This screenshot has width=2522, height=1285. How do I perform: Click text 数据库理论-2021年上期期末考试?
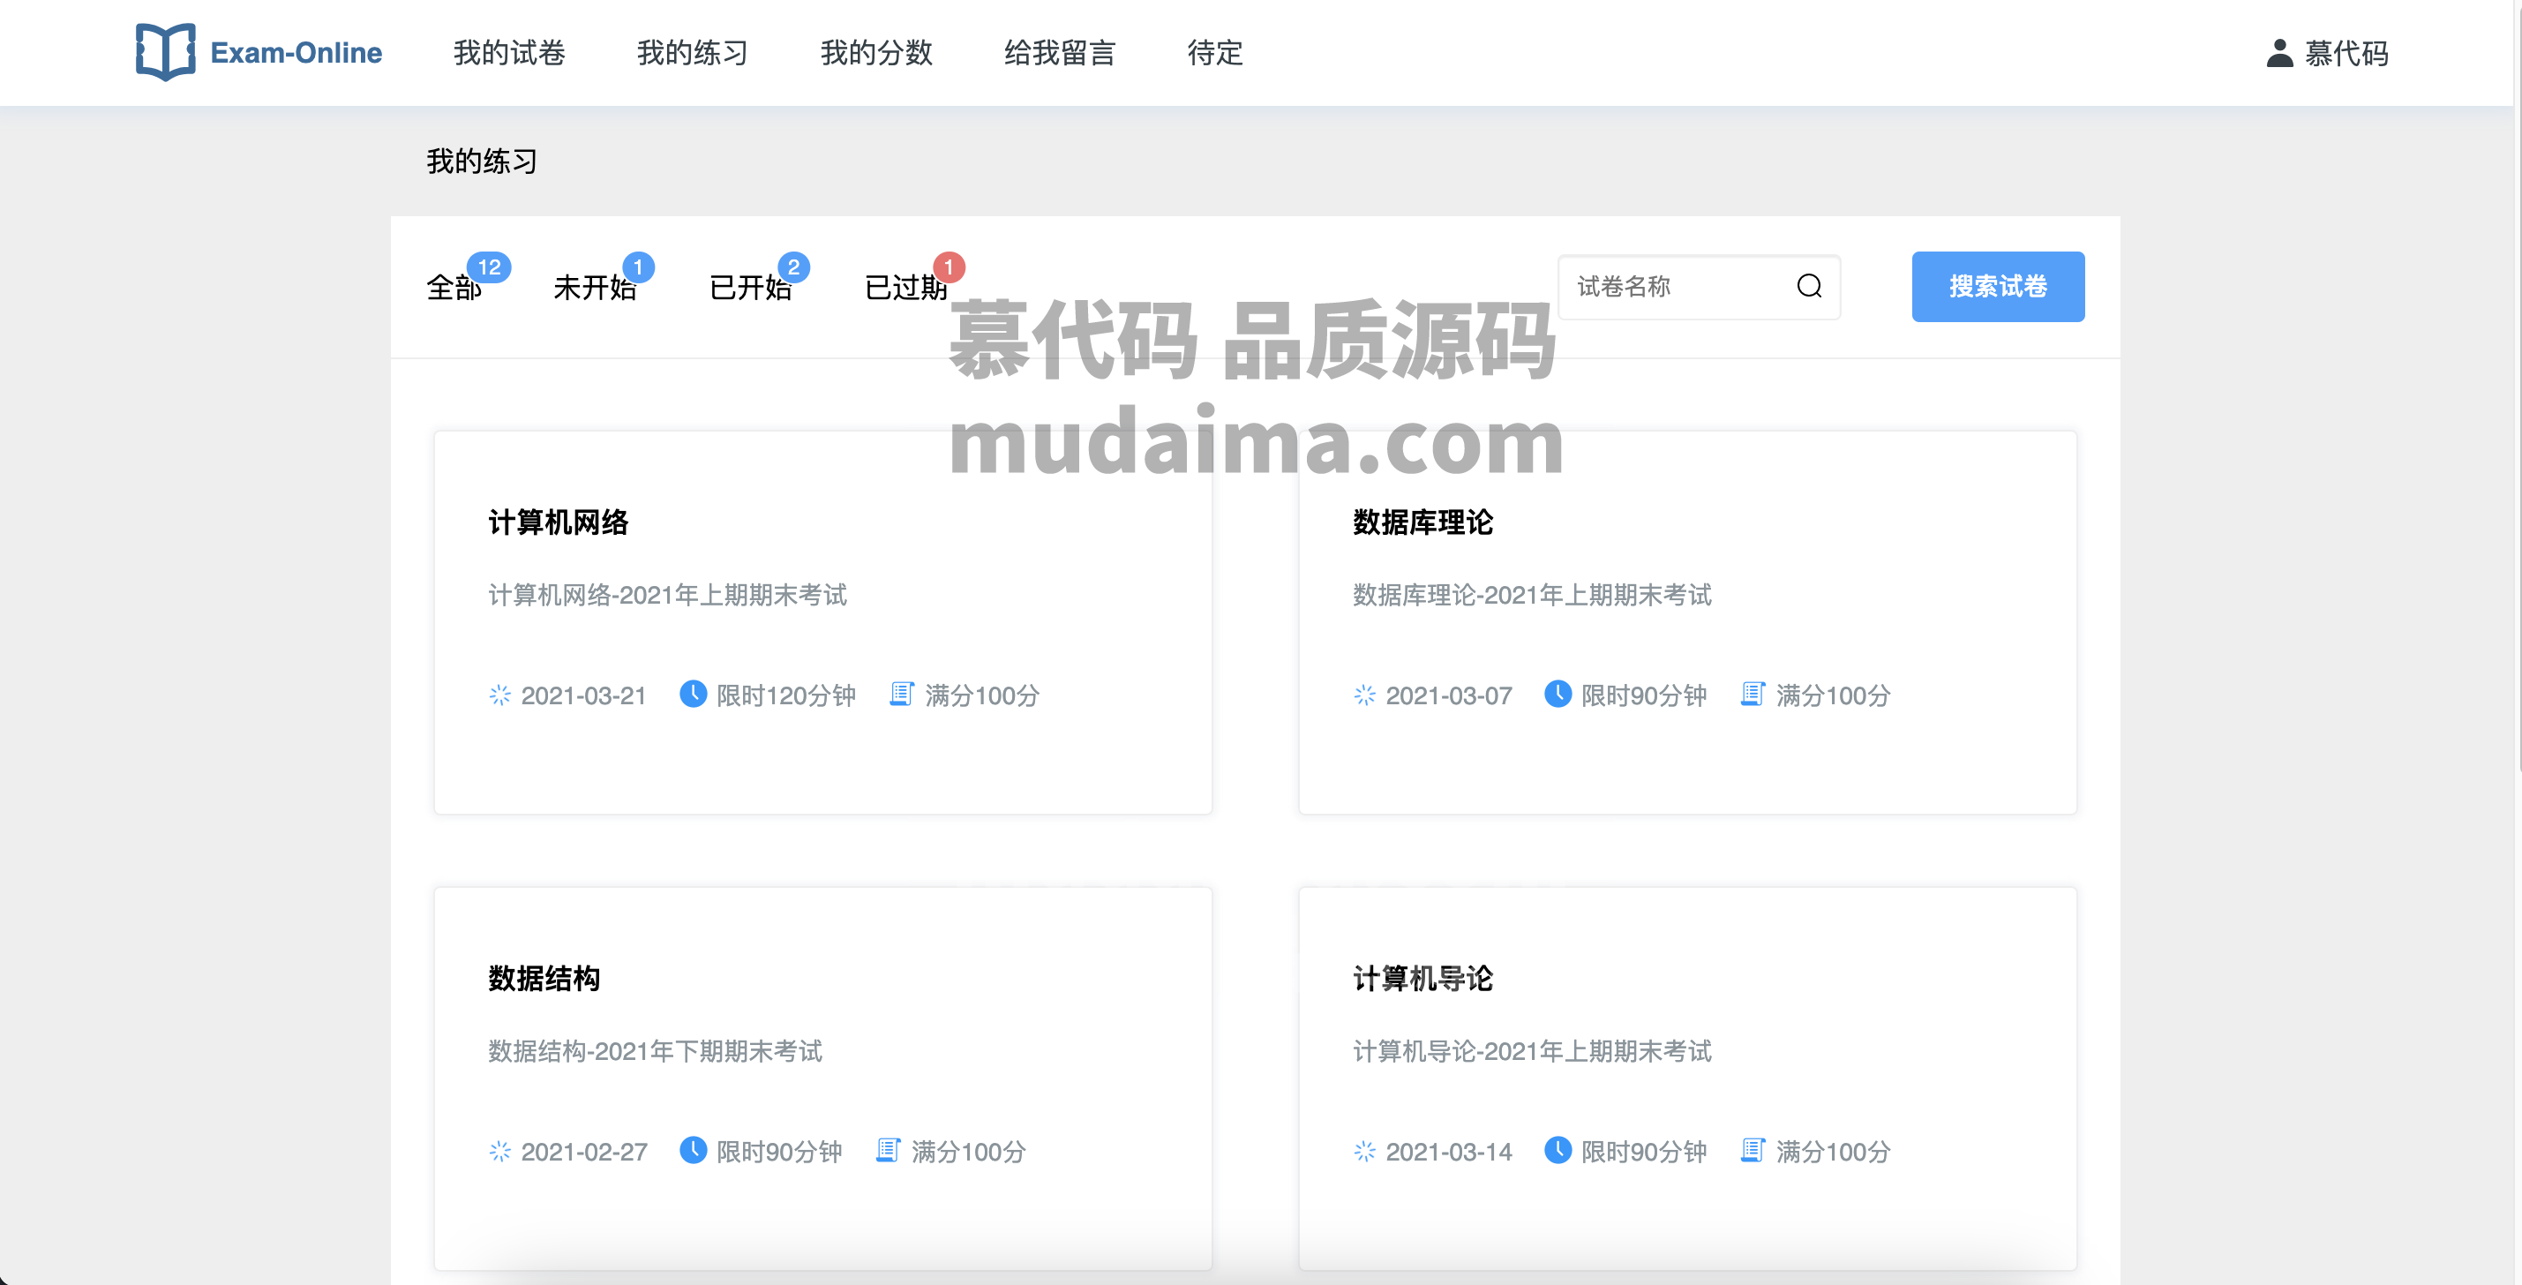coord(1531,595)
